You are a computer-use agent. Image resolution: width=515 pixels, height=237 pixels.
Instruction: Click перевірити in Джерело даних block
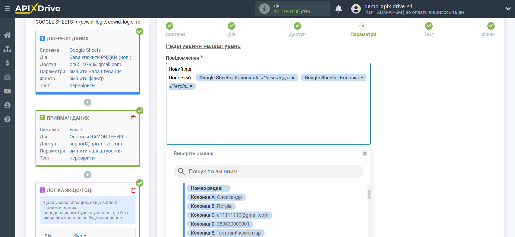coord(82,86)
